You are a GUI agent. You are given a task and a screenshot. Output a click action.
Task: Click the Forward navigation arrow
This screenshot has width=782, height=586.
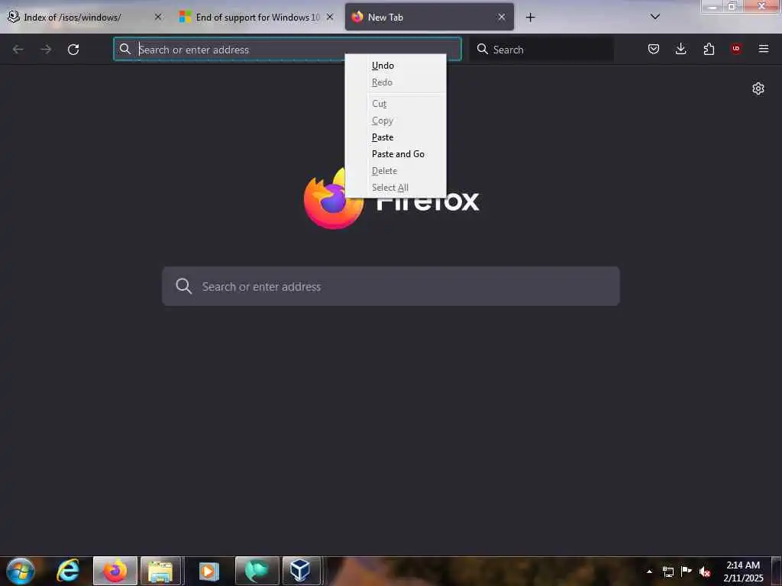tap(46, 50)
